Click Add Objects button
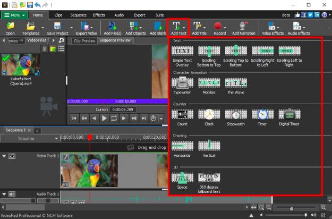The height and width of the screenshot is (219, 332). click(135, 28)
